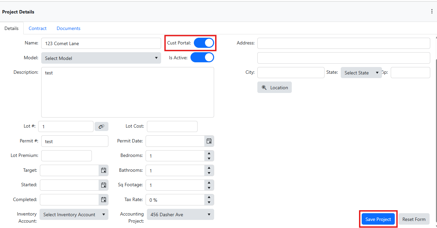This screenshot has width=437, height=228.
Task: Click the Permit # input field
Action: coord(75,141)
